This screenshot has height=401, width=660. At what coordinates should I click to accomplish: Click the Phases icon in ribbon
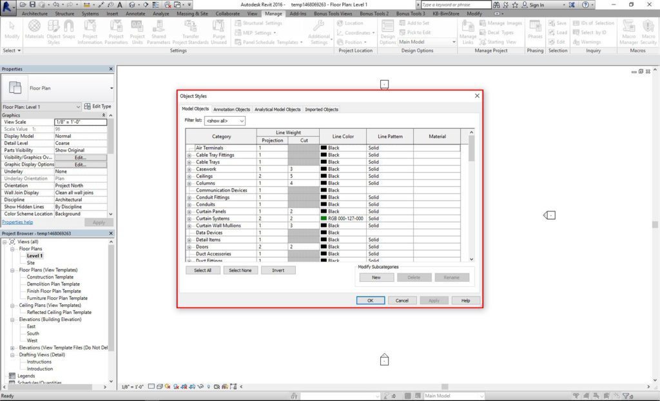[535, 30]
